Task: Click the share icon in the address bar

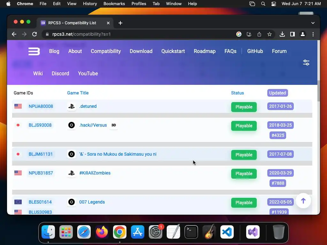Action: coord(259,34)
